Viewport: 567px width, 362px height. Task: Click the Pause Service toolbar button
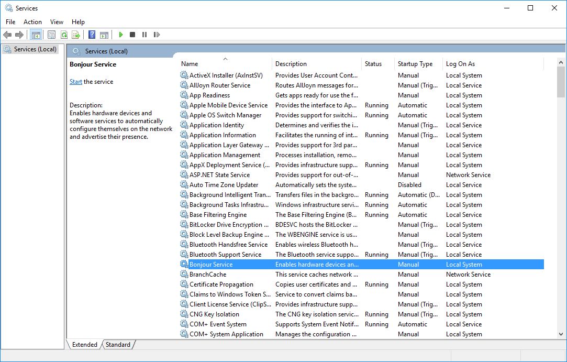[144, 35]
